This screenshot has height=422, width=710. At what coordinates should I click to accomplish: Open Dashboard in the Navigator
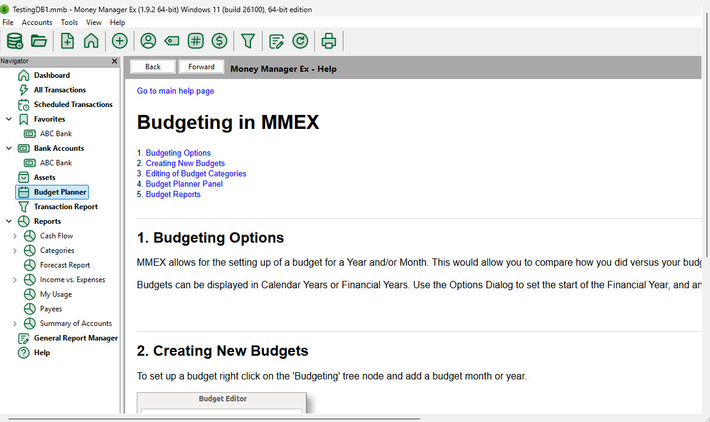(x=52, y=75)
